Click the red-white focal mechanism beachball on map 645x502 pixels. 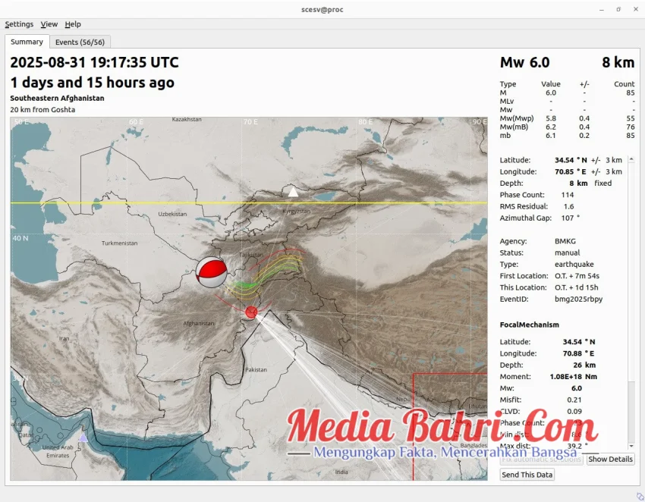point(211,272)
